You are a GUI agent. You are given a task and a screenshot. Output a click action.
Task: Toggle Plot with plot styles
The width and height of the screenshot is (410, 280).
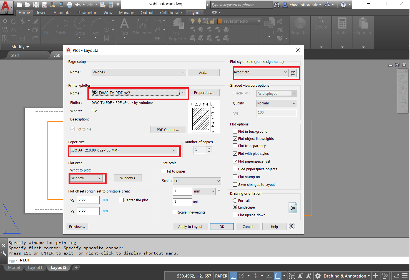[x=235, y=153]
